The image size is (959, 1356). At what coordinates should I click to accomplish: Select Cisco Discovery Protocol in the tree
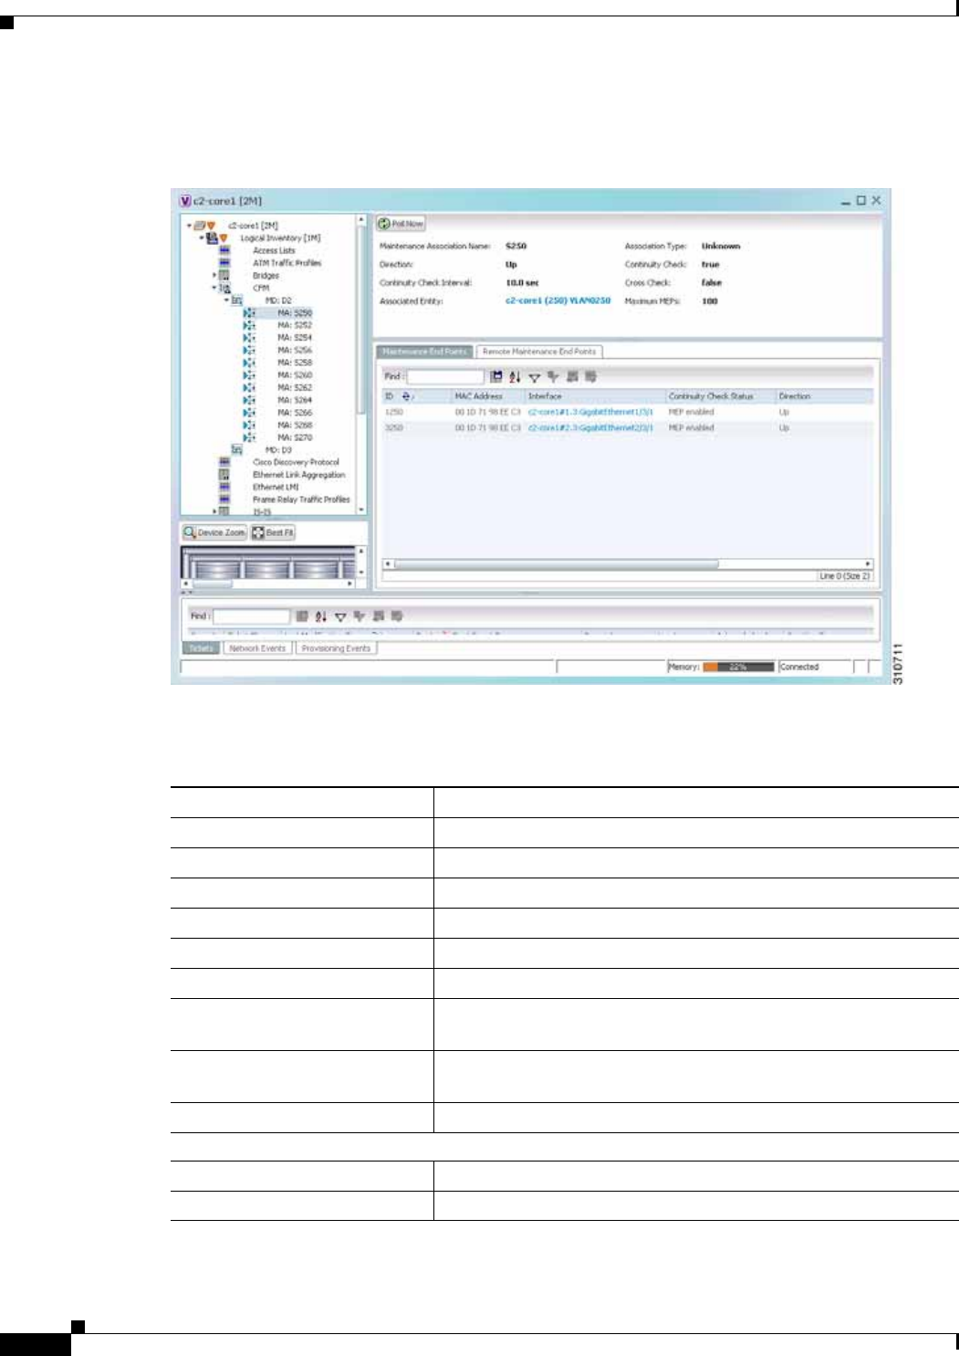tap(296, 463)
